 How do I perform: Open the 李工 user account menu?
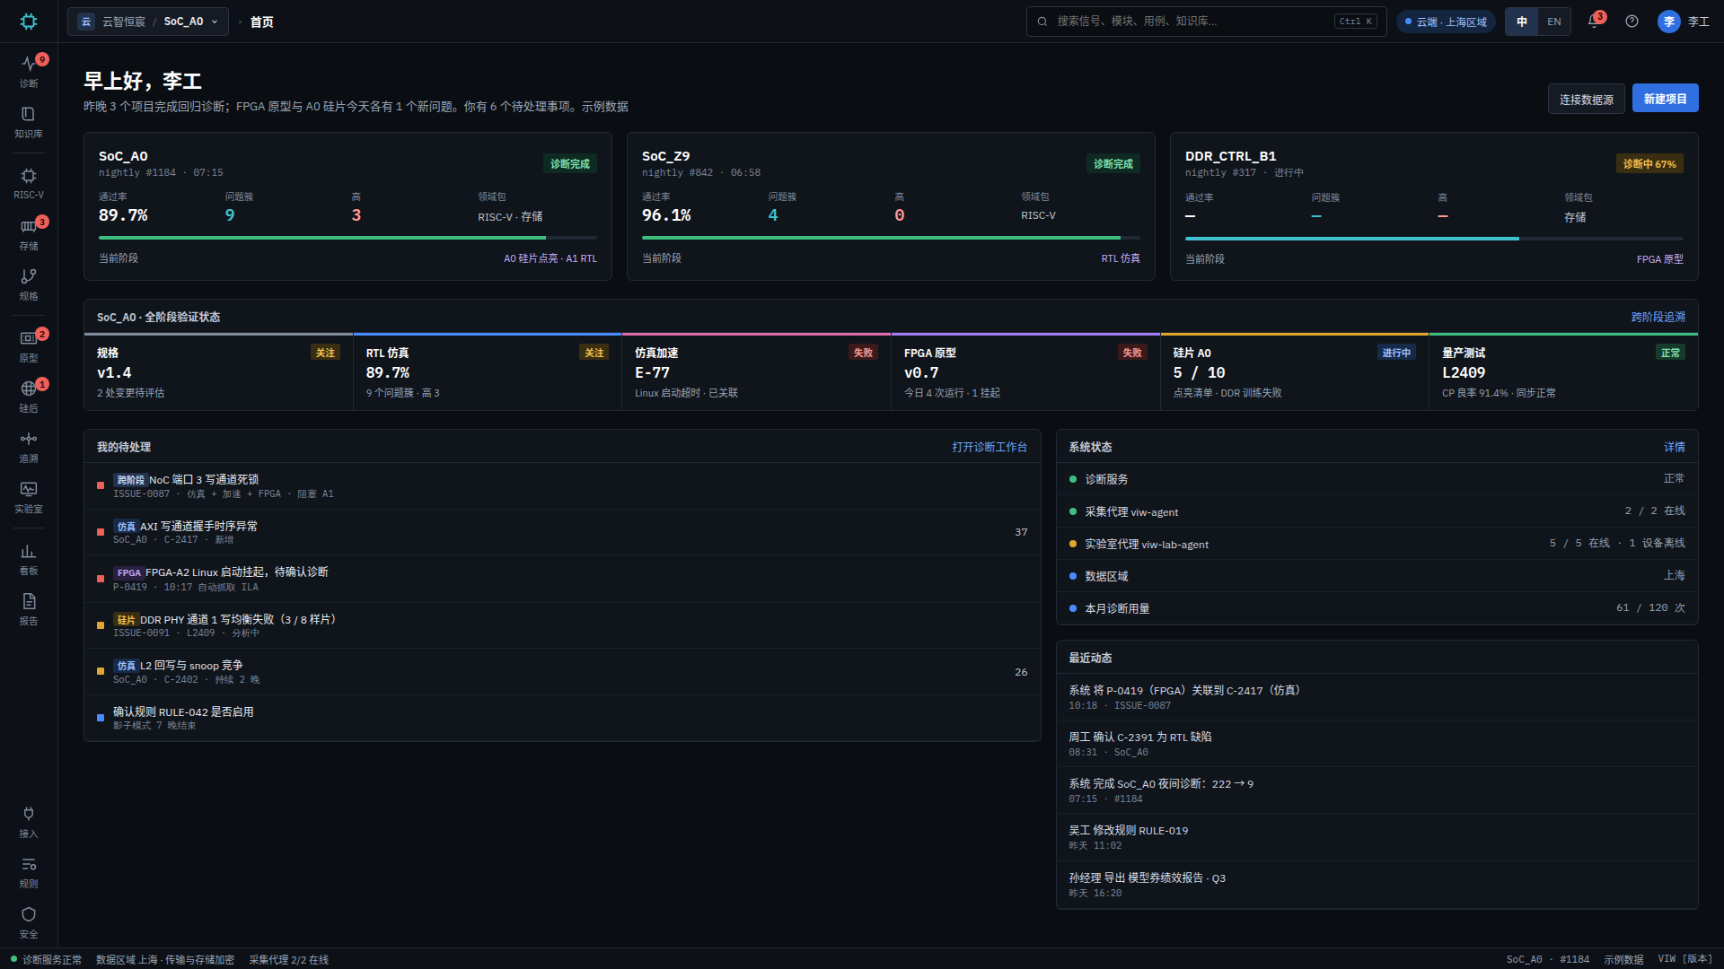tap(1684, 22)
